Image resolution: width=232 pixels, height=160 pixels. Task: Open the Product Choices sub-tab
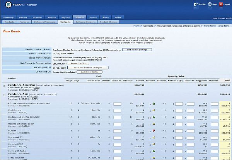108,22
